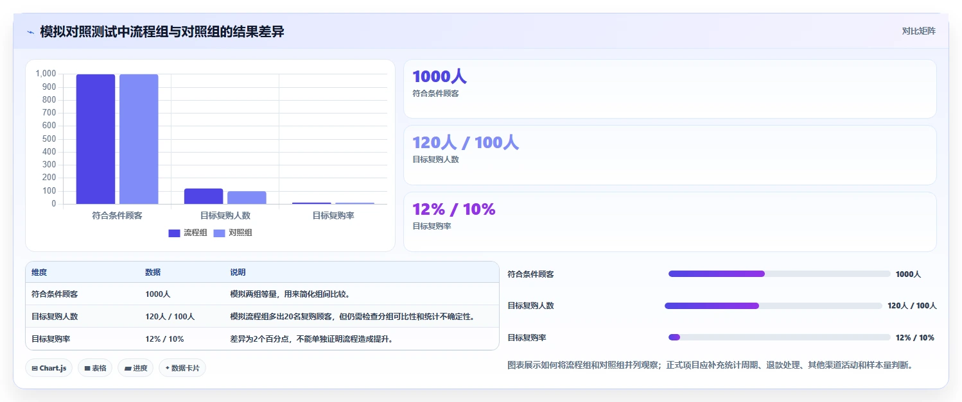Click the 符合条件顾客 x-axis label
This screenshot has width=962, height=402.
117,215
